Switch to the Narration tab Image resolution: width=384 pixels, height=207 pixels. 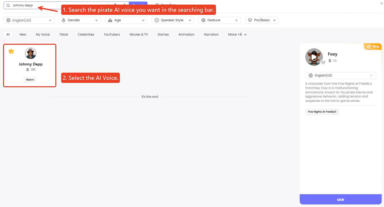[x=211, y=35]
